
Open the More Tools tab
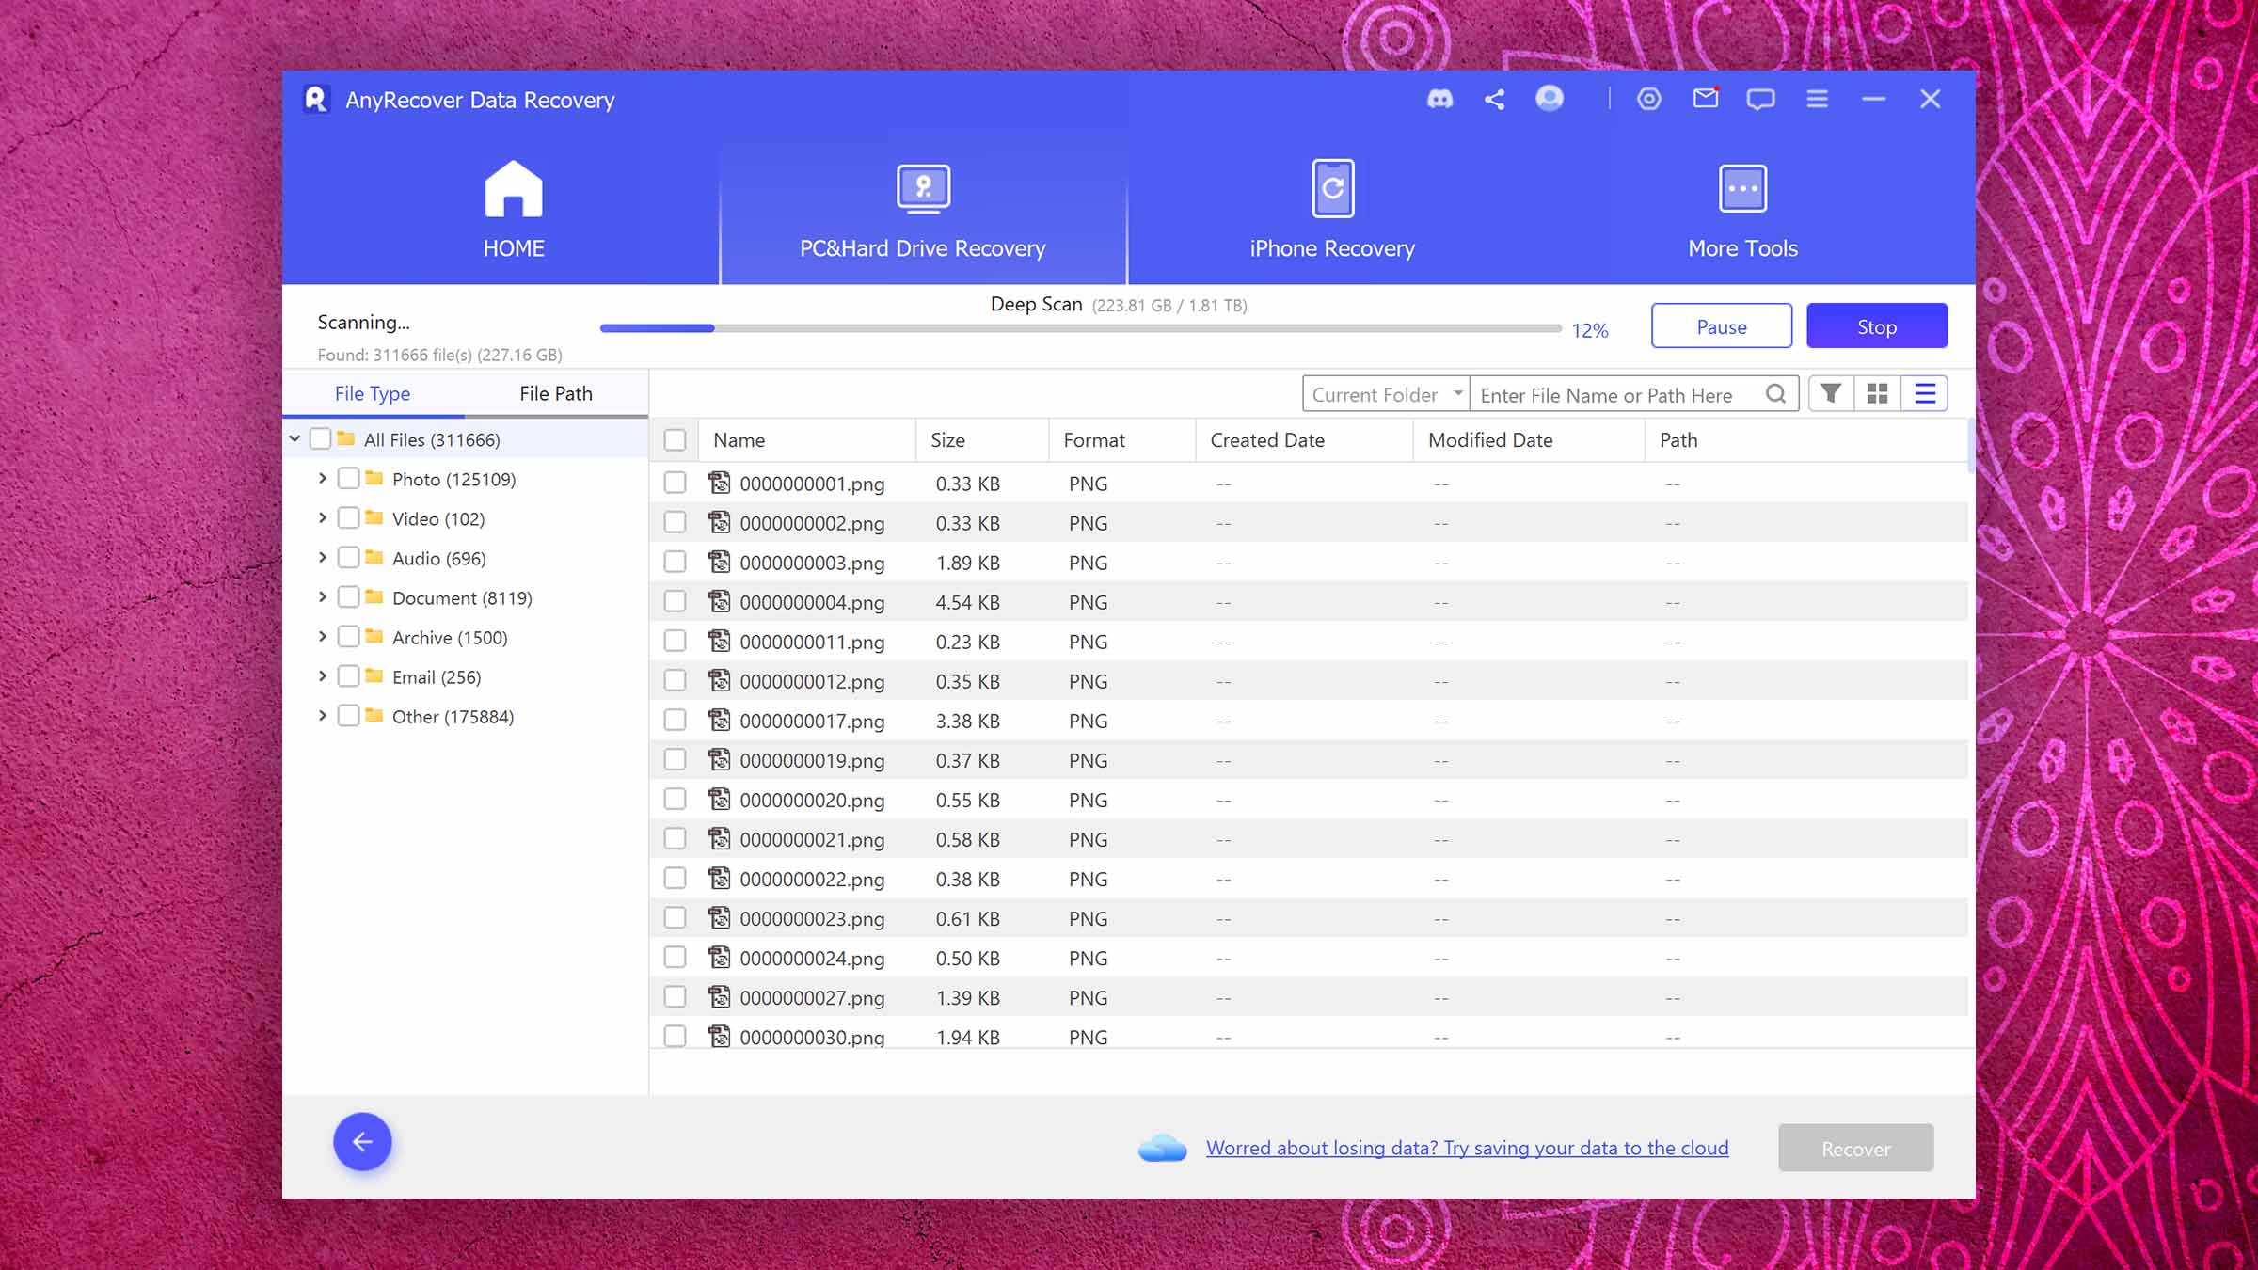click(1742, 211)
